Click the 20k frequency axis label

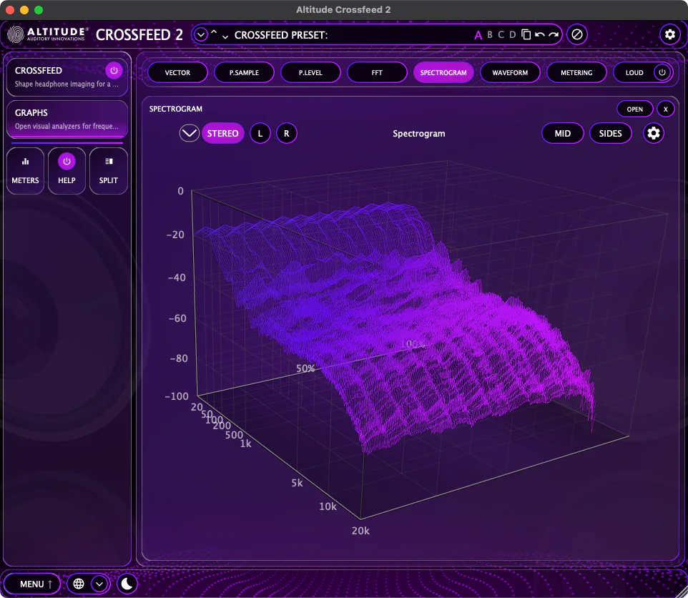tap(360, 531)
